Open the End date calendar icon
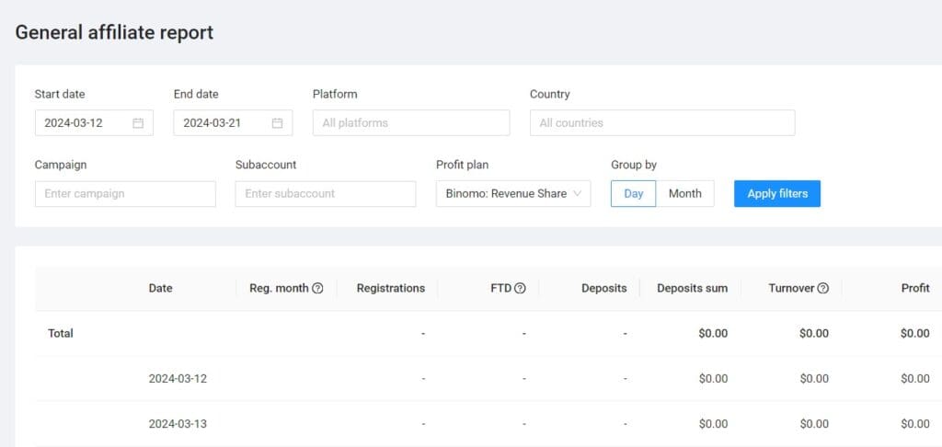Image resolution: width=942 pixels, height=447 pixels. (277, 123)
